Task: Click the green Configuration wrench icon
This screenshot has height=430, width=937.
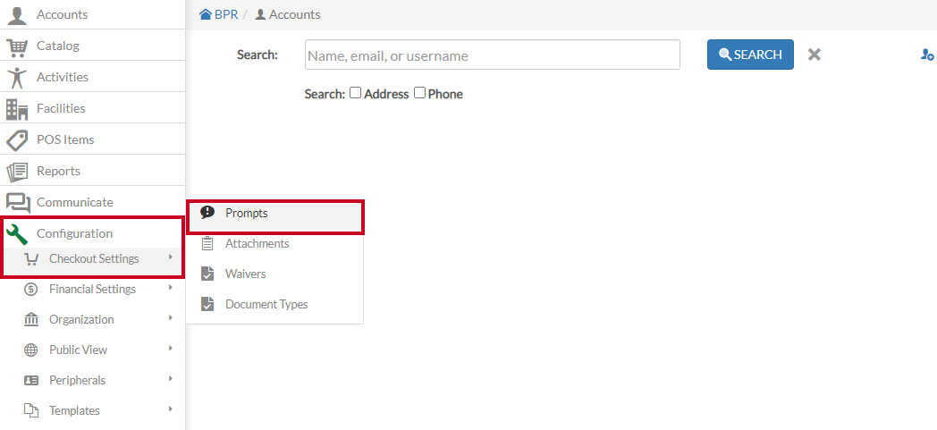Action: [17, 234]
